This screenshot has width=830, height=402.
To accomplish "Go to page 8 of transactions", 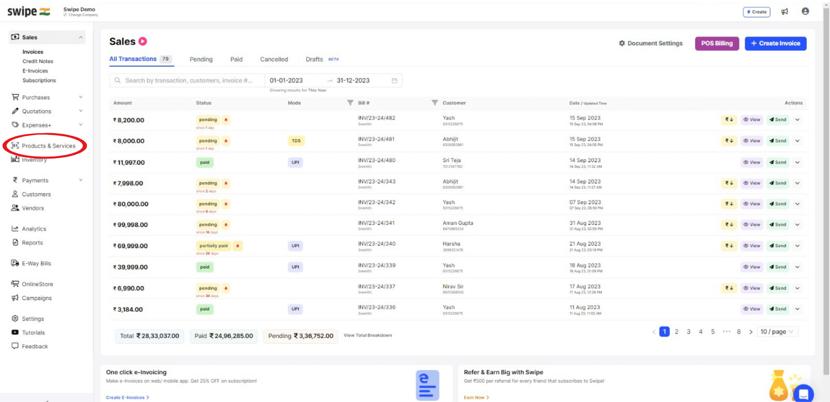I will click(x=739, y=332).
